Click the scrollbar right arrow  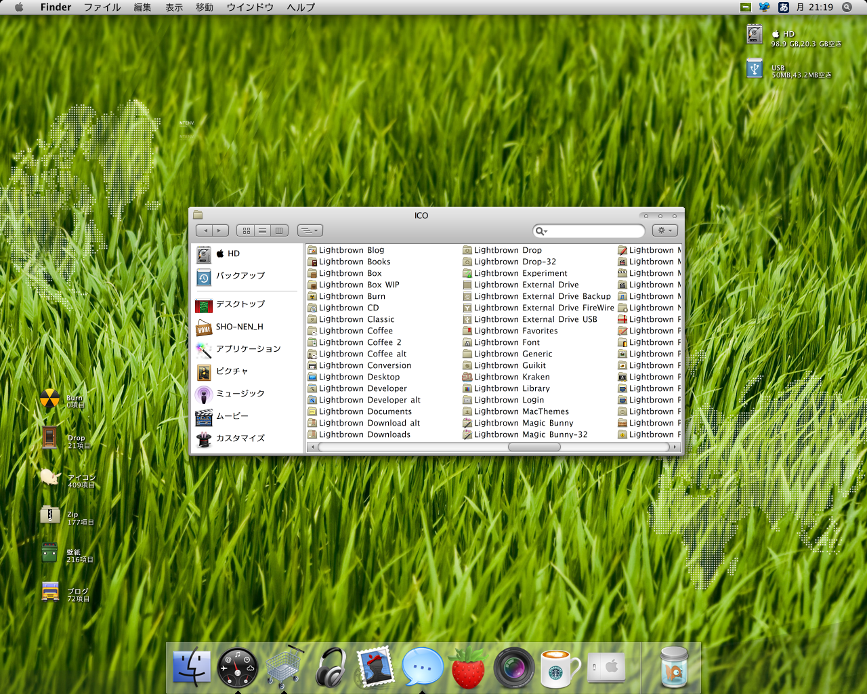(675, 447)
